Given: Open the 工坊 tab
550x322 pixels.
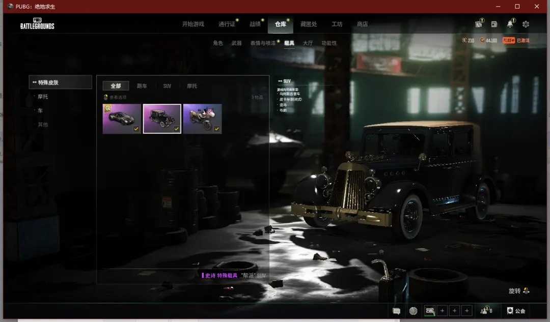Looking at the screenshot, I should (337, 24).
